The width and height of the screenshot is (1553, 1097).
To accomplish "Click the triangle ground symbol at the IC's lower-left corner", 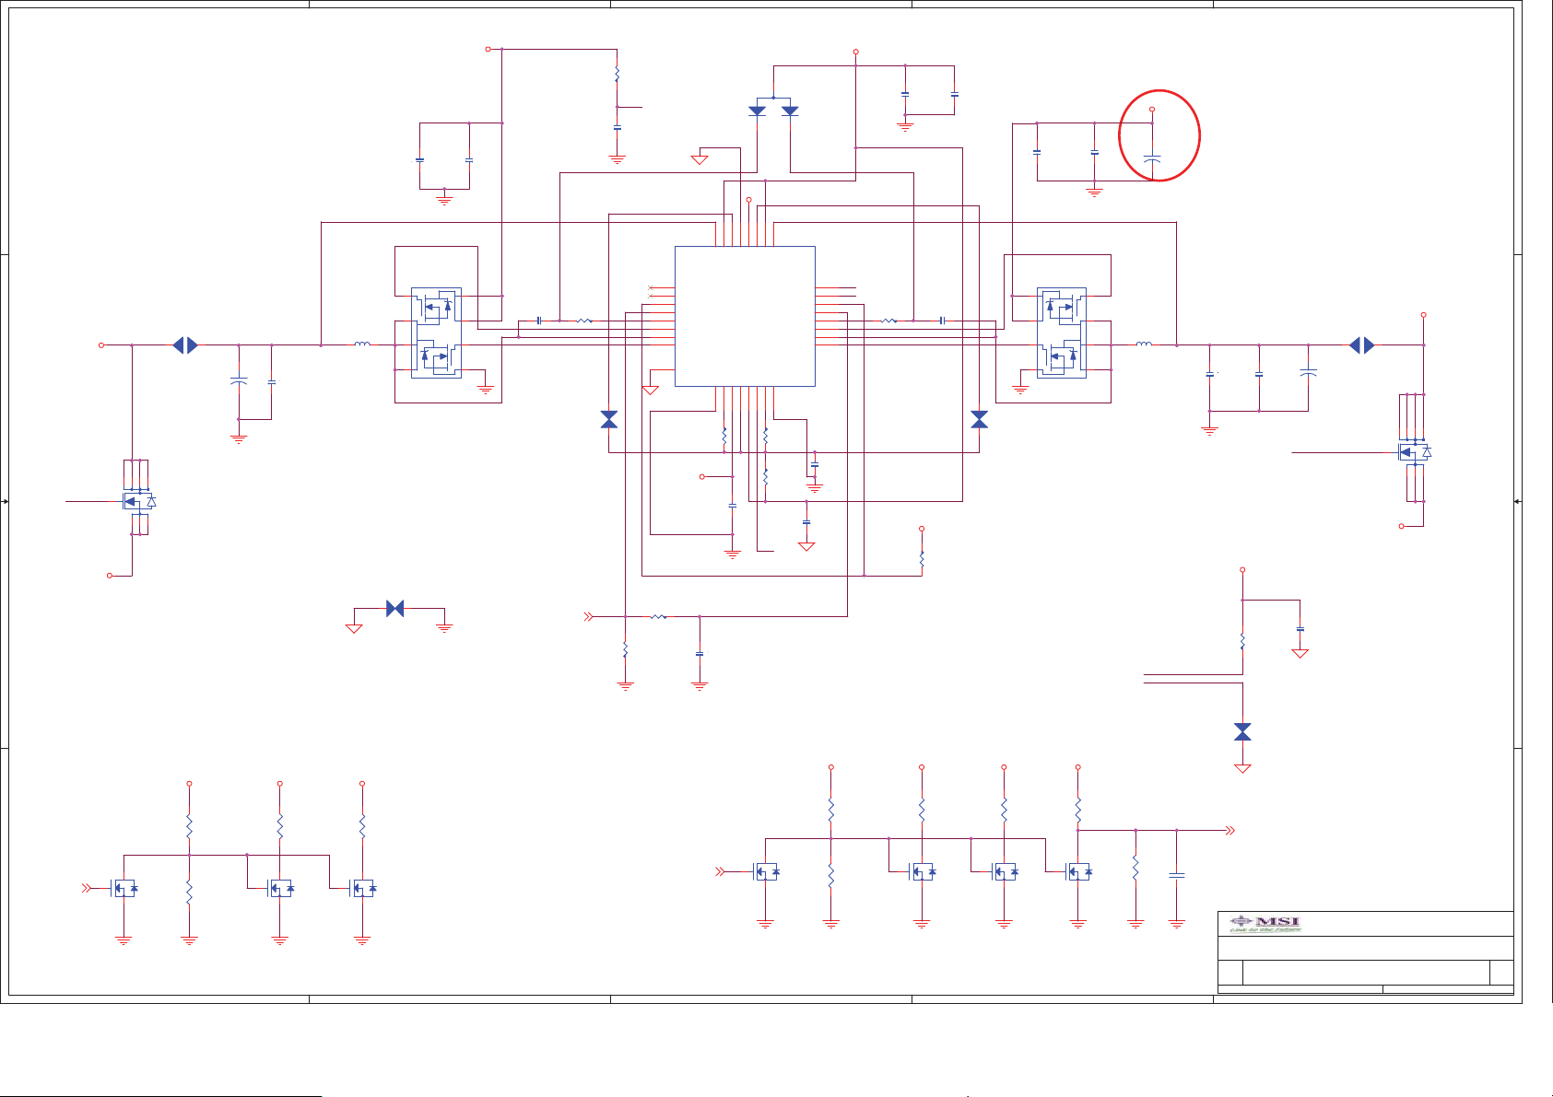I will click(651, 391).
